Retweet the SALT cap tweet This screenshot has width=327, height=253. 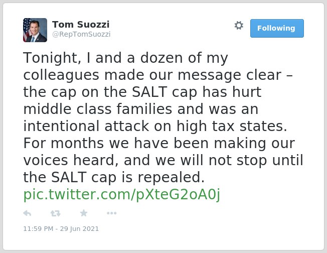56,213
